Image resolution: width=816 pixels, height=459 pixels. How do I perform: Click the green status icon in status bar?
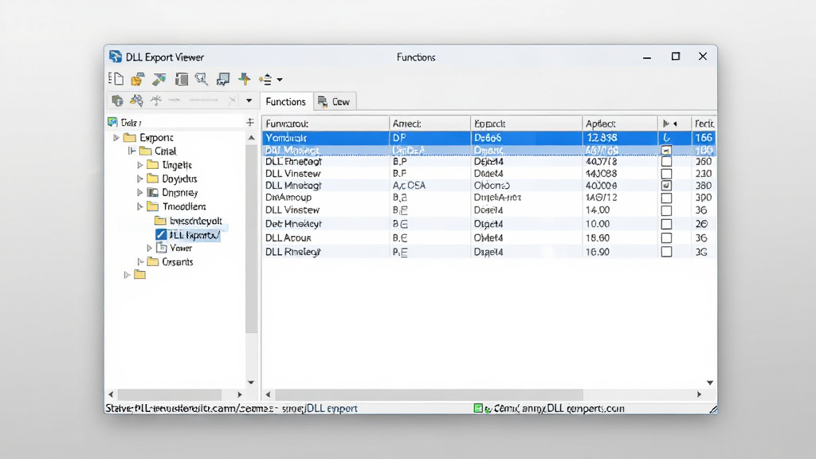(x=478, y=409)
